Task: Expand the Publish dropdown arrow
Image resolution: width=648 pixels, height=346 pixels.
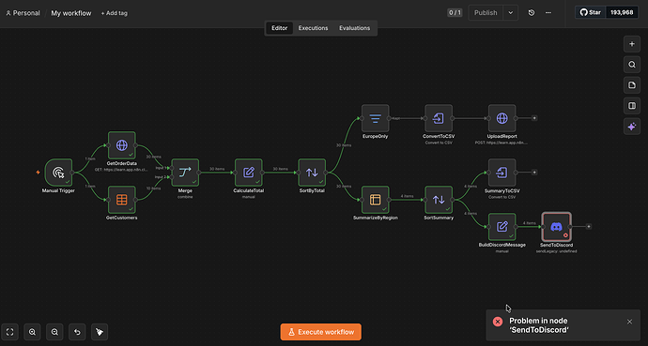Action: click(x=510, y=13)
